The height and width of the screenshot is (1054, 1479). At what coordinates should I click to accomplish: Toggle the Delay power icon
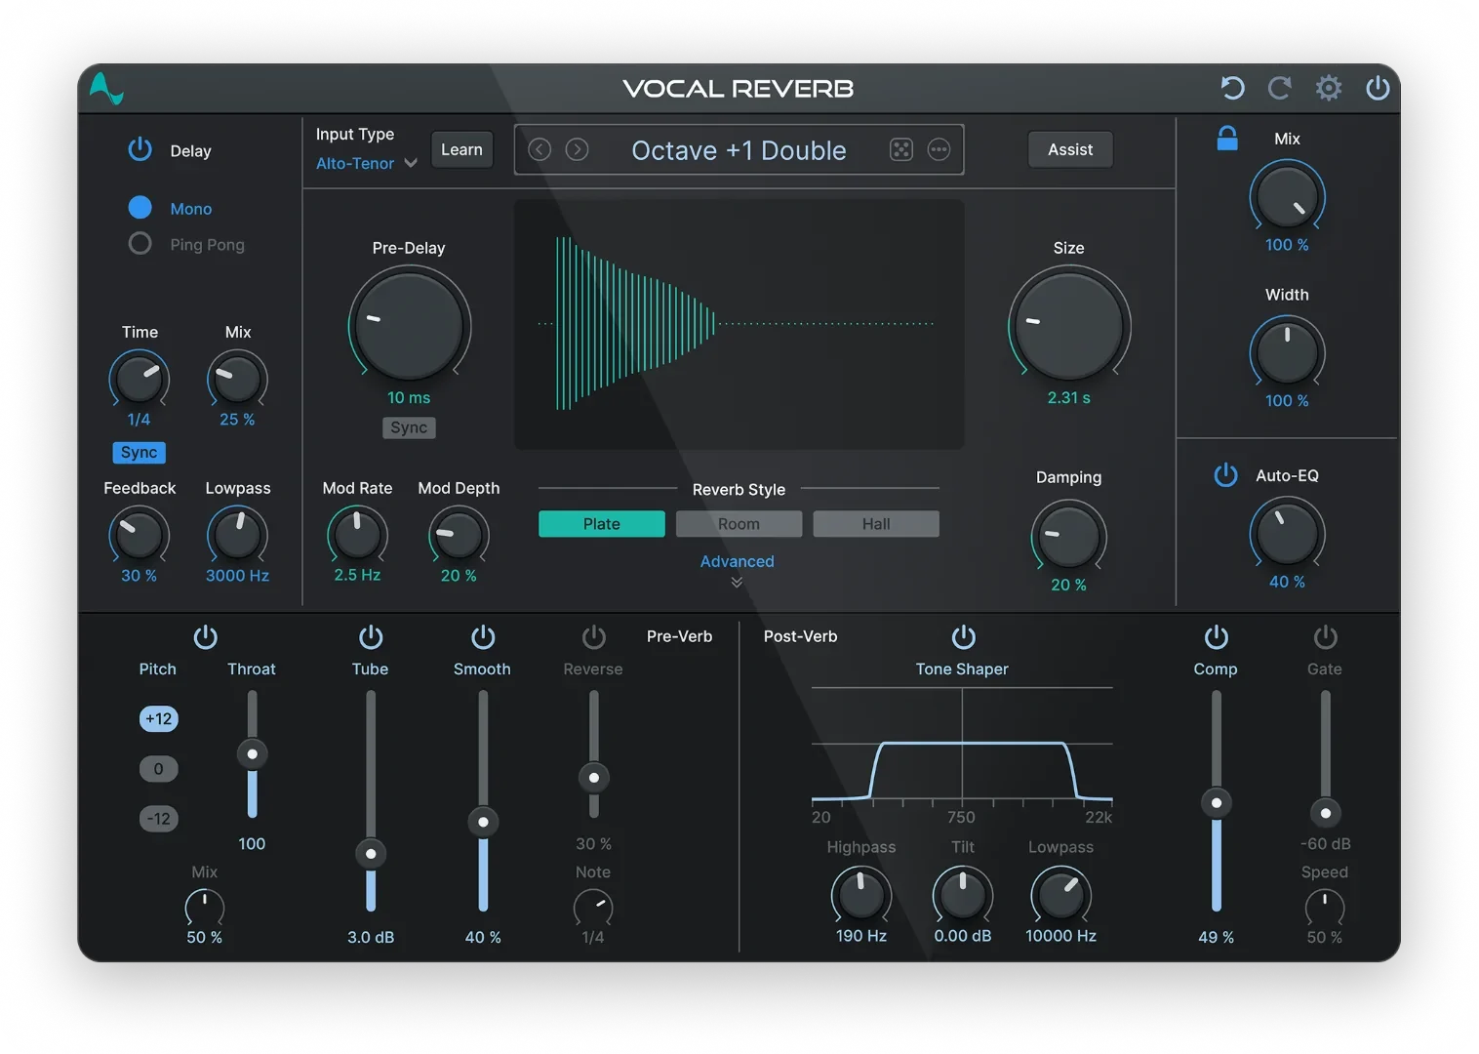coord(140,149)
